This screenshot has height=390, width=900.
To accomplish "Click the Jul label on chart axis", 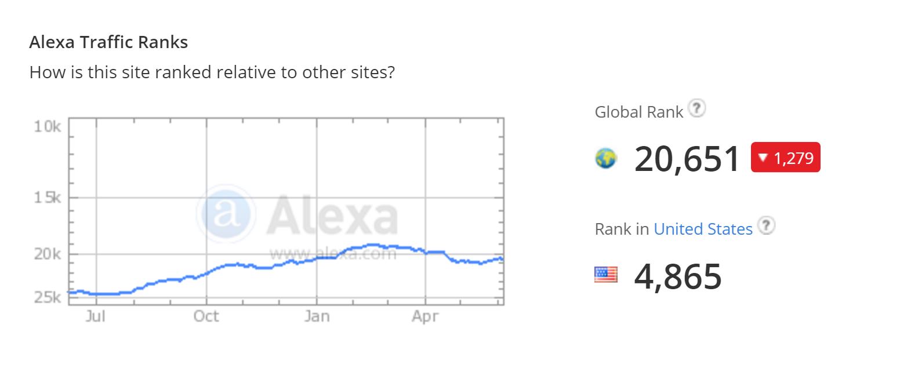I will coord(95,316).
